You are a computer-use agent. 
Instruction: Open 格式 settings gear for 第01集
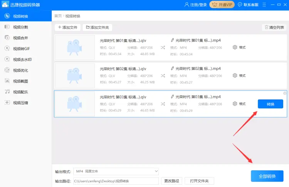(235, 47)
